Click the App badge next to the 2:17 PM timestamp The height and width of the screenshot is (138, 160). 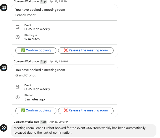43,2
